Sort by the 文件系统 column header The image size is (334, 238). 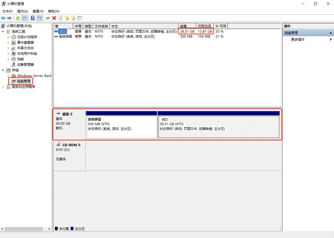pos(101,26)
